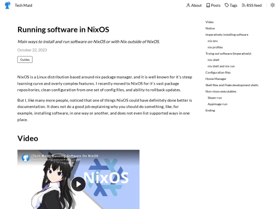Click the 'Running software in NixOS' title
This screenshot has height=209, width=279.
coord(63,29)
